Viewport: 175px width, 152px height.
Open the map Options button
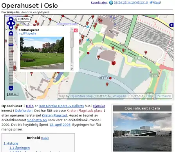(x=23, y=19)
